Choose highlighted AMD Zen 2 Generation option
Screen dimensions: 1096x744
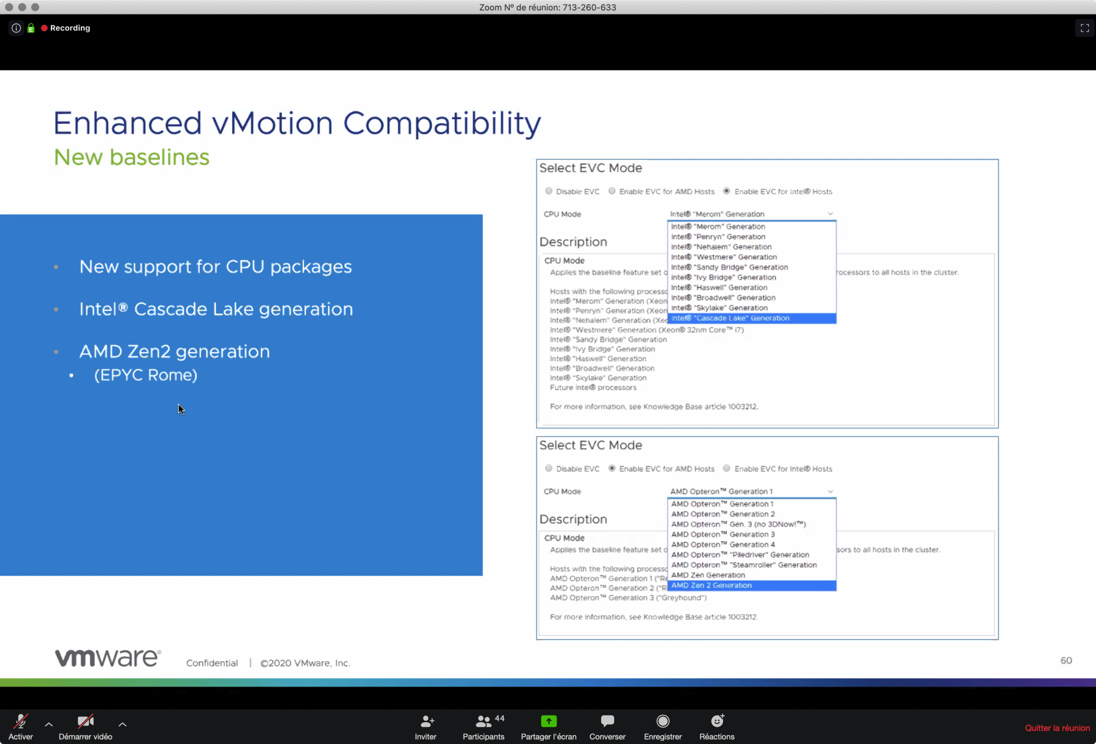(752, 586)
